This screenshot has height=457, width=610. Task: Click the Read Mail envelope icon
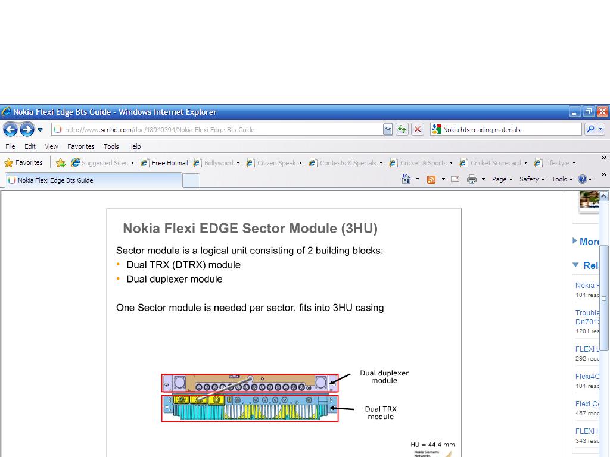455,179
